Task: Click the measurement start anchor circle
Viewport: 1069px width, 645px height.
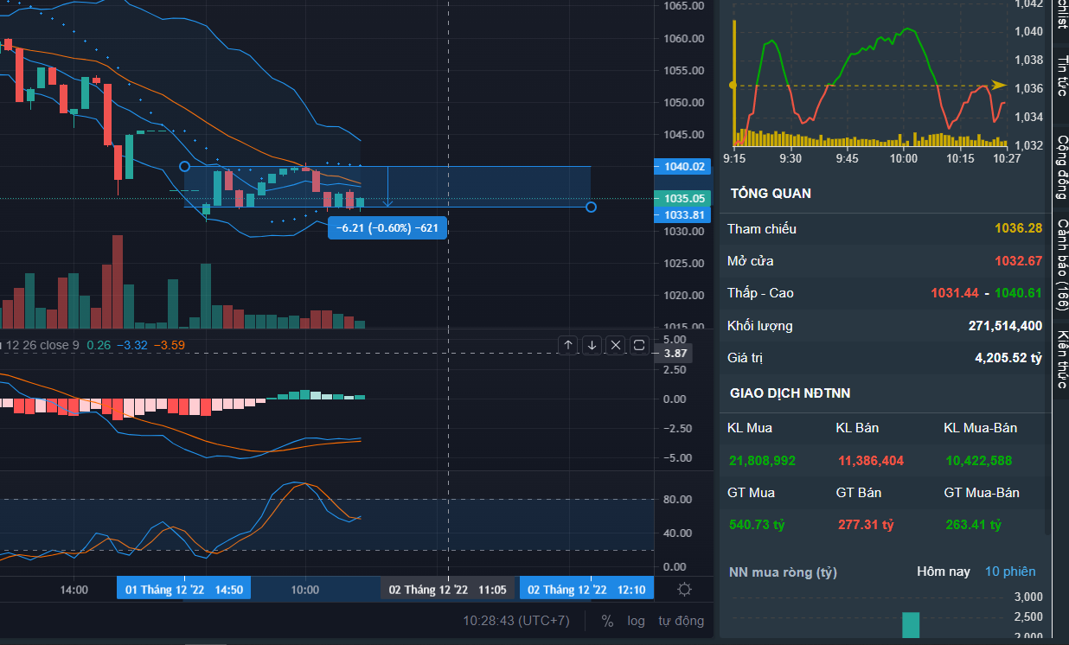Action: (184, 166)
